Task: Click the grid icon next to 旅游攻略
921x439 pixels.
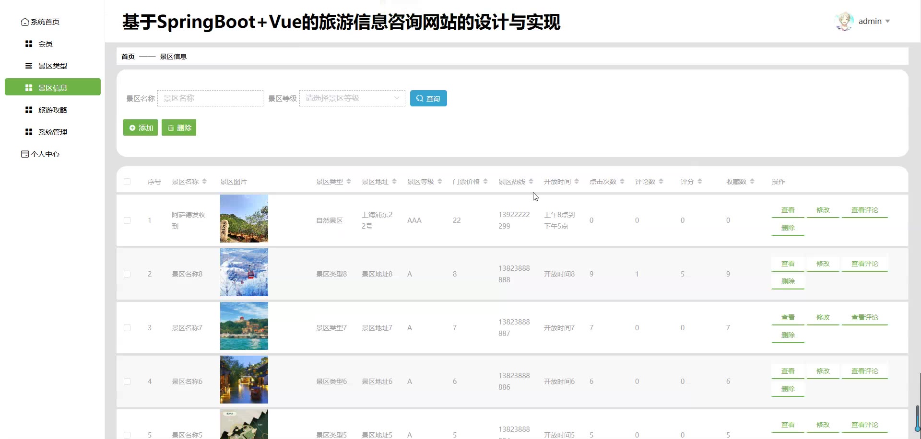Action: 29,110
